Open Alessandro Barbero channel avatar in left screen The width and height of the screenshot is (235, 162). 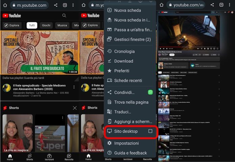pos(7,88)
